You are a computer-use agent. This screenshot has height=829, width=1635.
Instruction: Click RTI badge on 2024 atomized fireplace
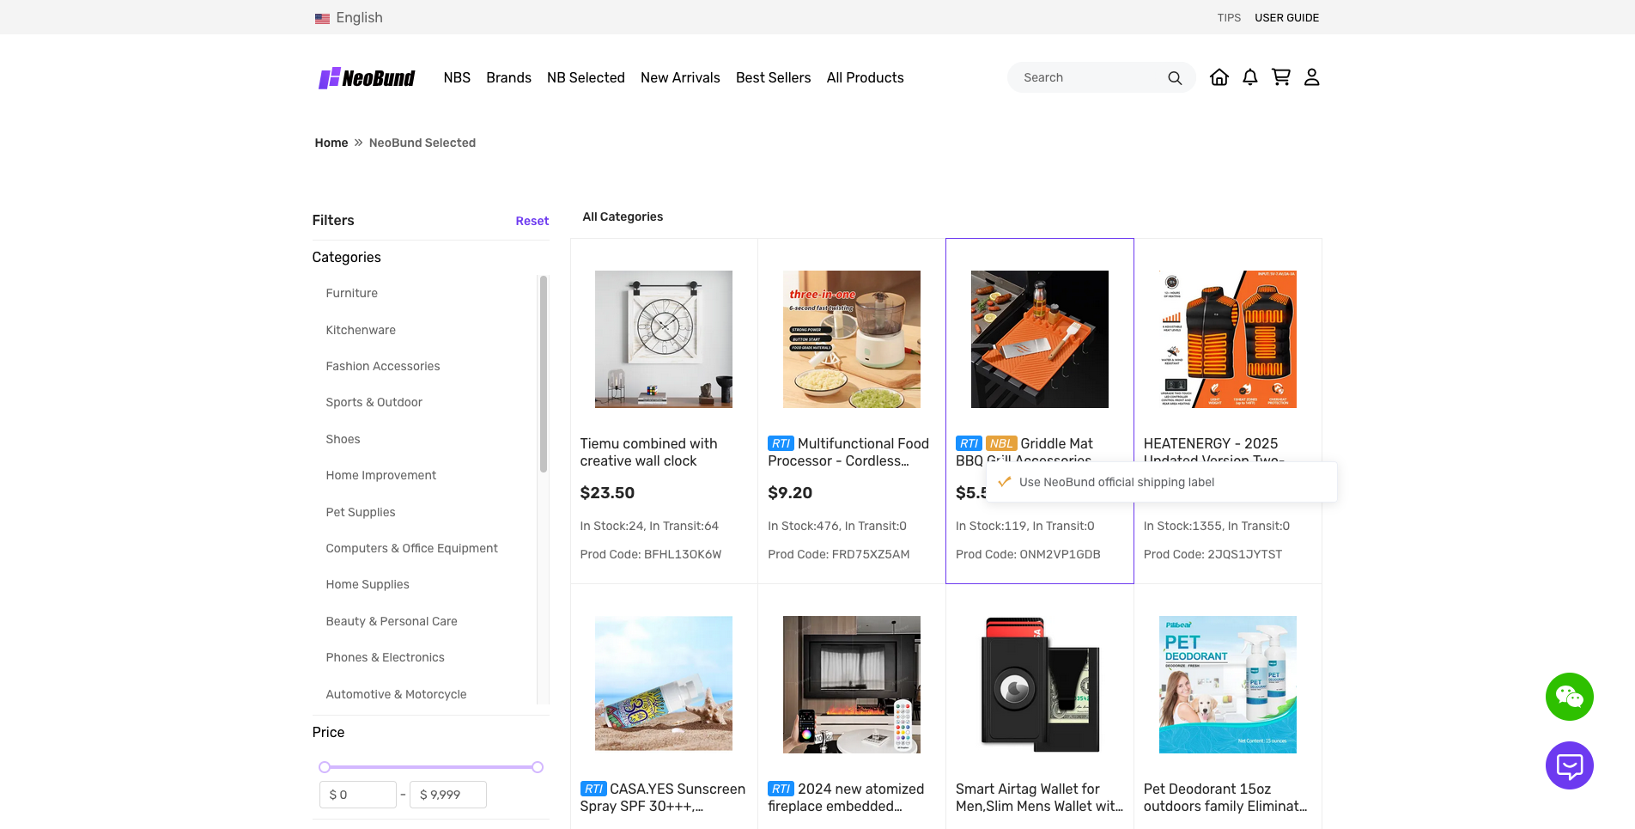pyautogui.click(x=781, y=789)
